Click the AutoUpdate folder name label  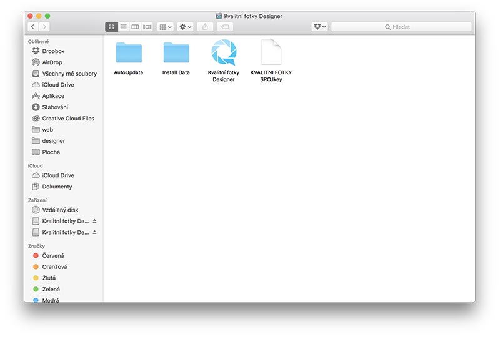129,72
